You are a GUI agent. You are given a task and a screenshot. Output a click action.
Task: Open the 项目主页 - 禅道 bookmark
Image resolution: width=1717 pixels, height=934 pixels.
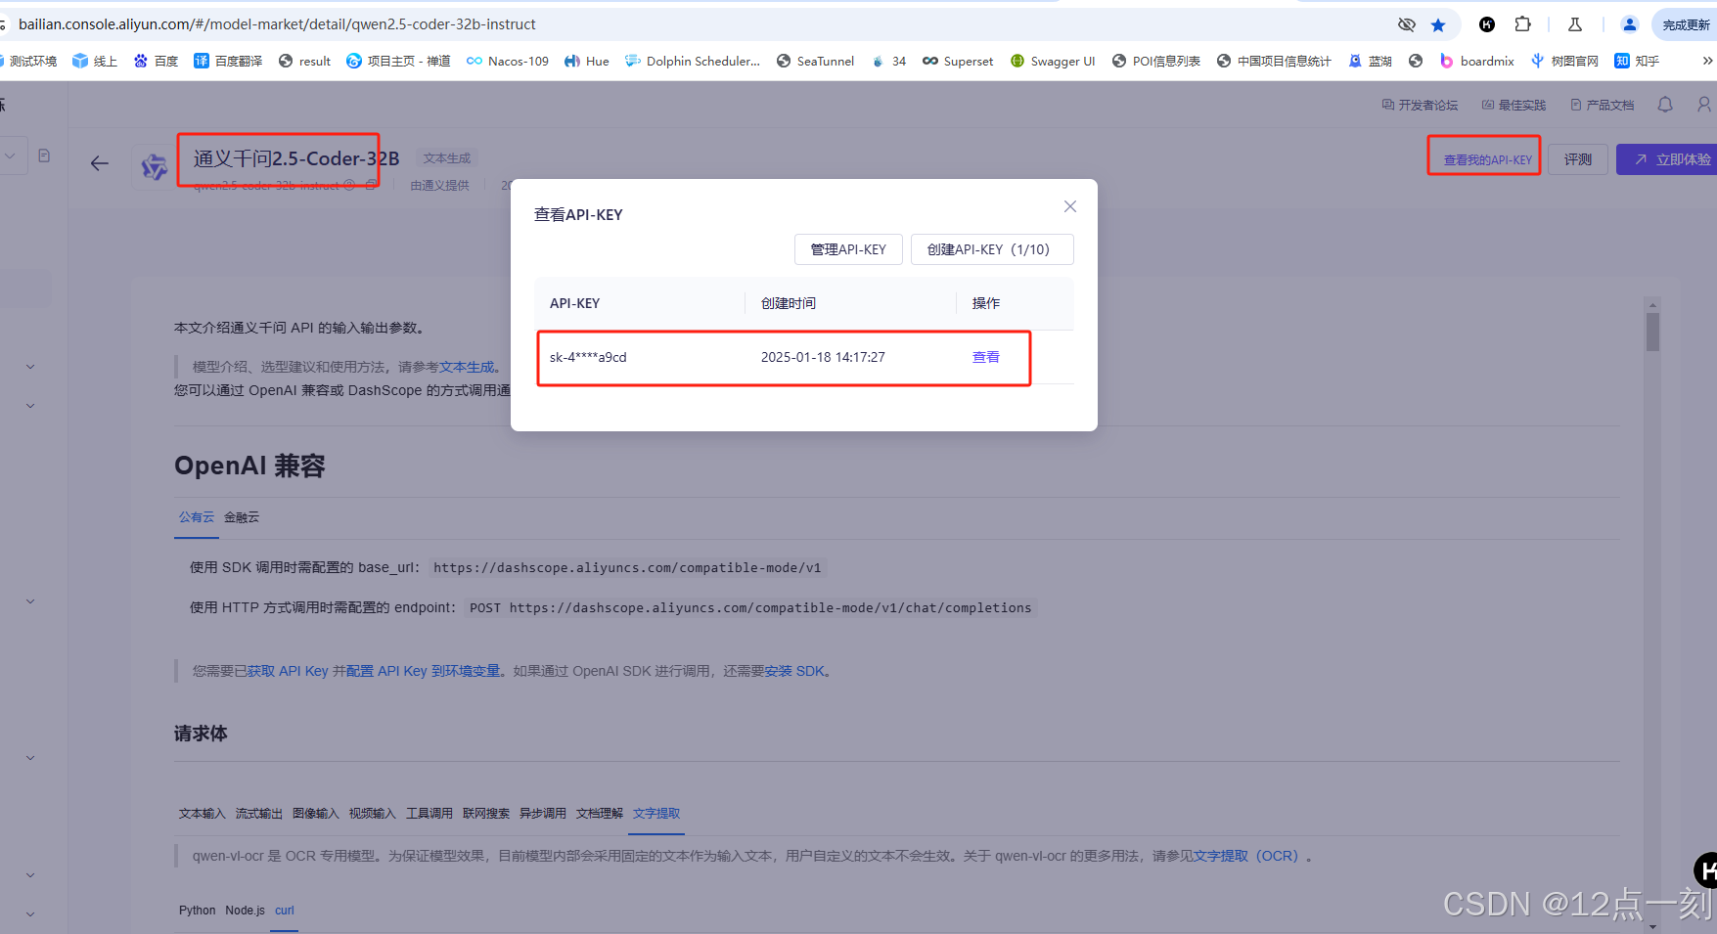point(398,61)
